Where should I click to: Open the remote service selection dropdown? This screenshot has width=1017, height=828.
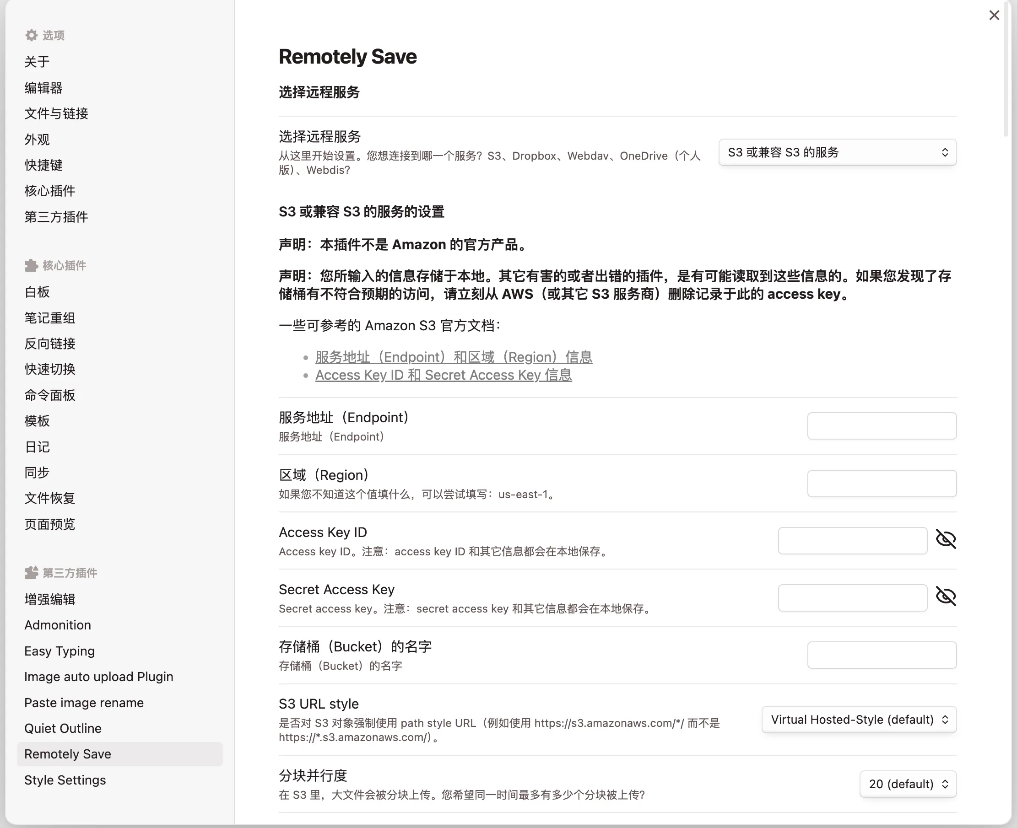(838, 153)
